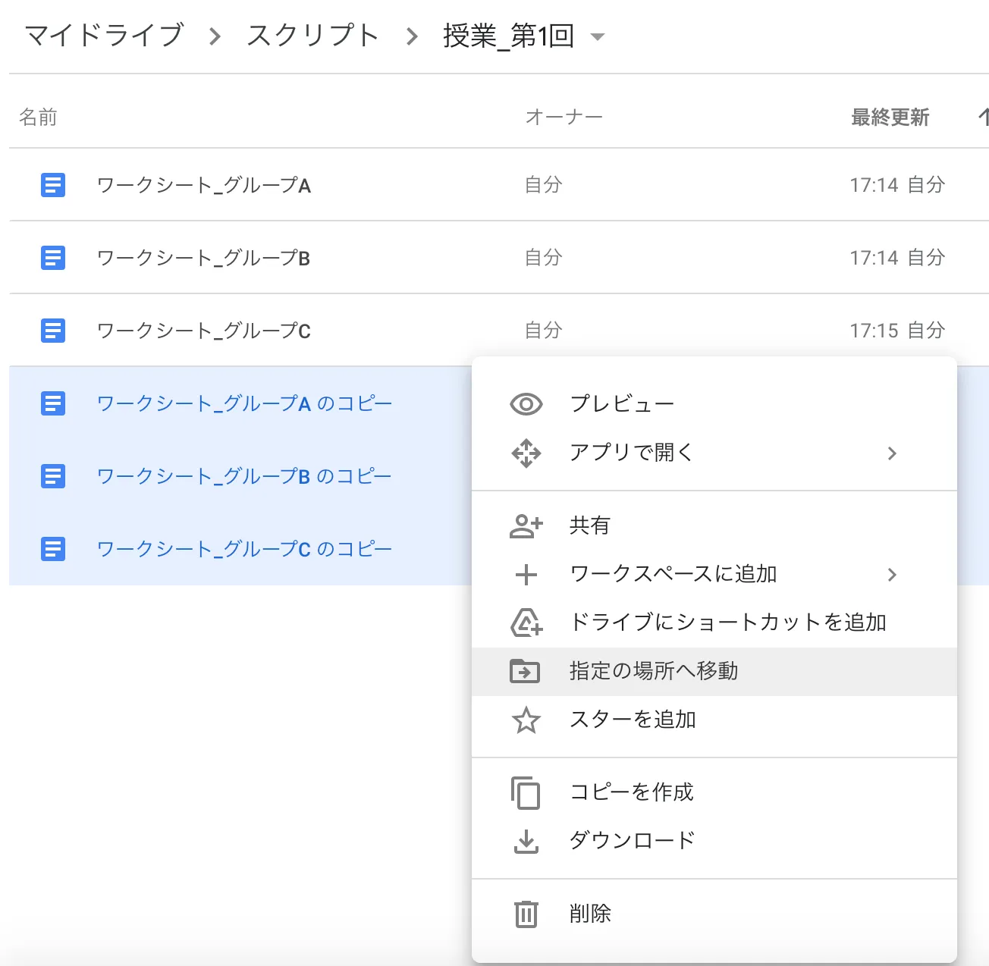
Task: Expand the ワークスペースに追加 submenu arrow
Action: coord(892,575)
